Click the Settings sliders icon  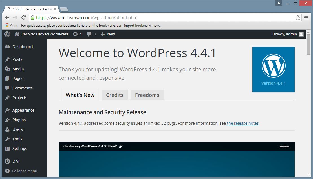point(7,149)
